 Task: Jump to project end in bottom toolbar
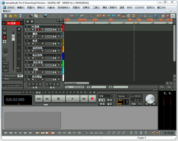[30, 133]
